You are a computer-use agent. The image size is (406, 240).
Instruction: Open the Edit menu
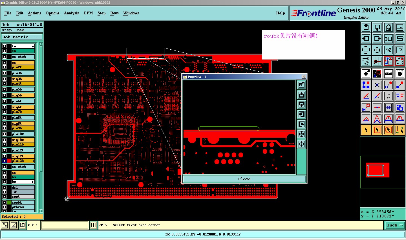pos(20,13)
